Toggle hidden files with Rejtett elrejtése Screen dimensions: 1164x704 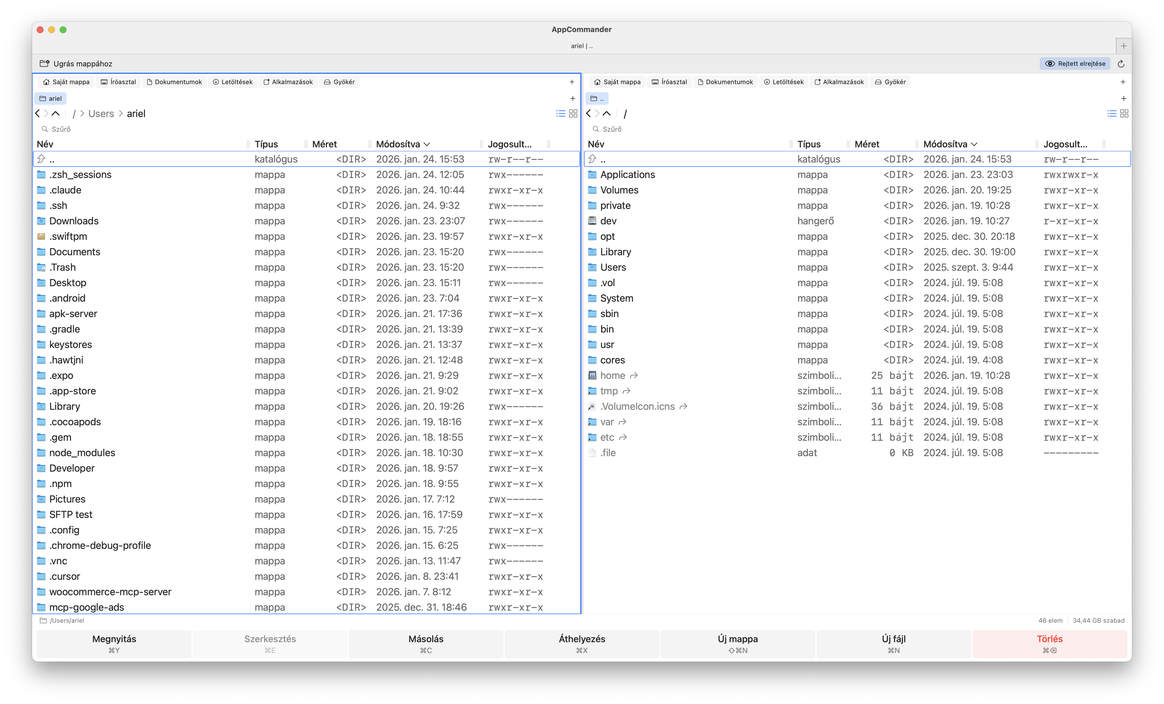tap(1074, 63)
